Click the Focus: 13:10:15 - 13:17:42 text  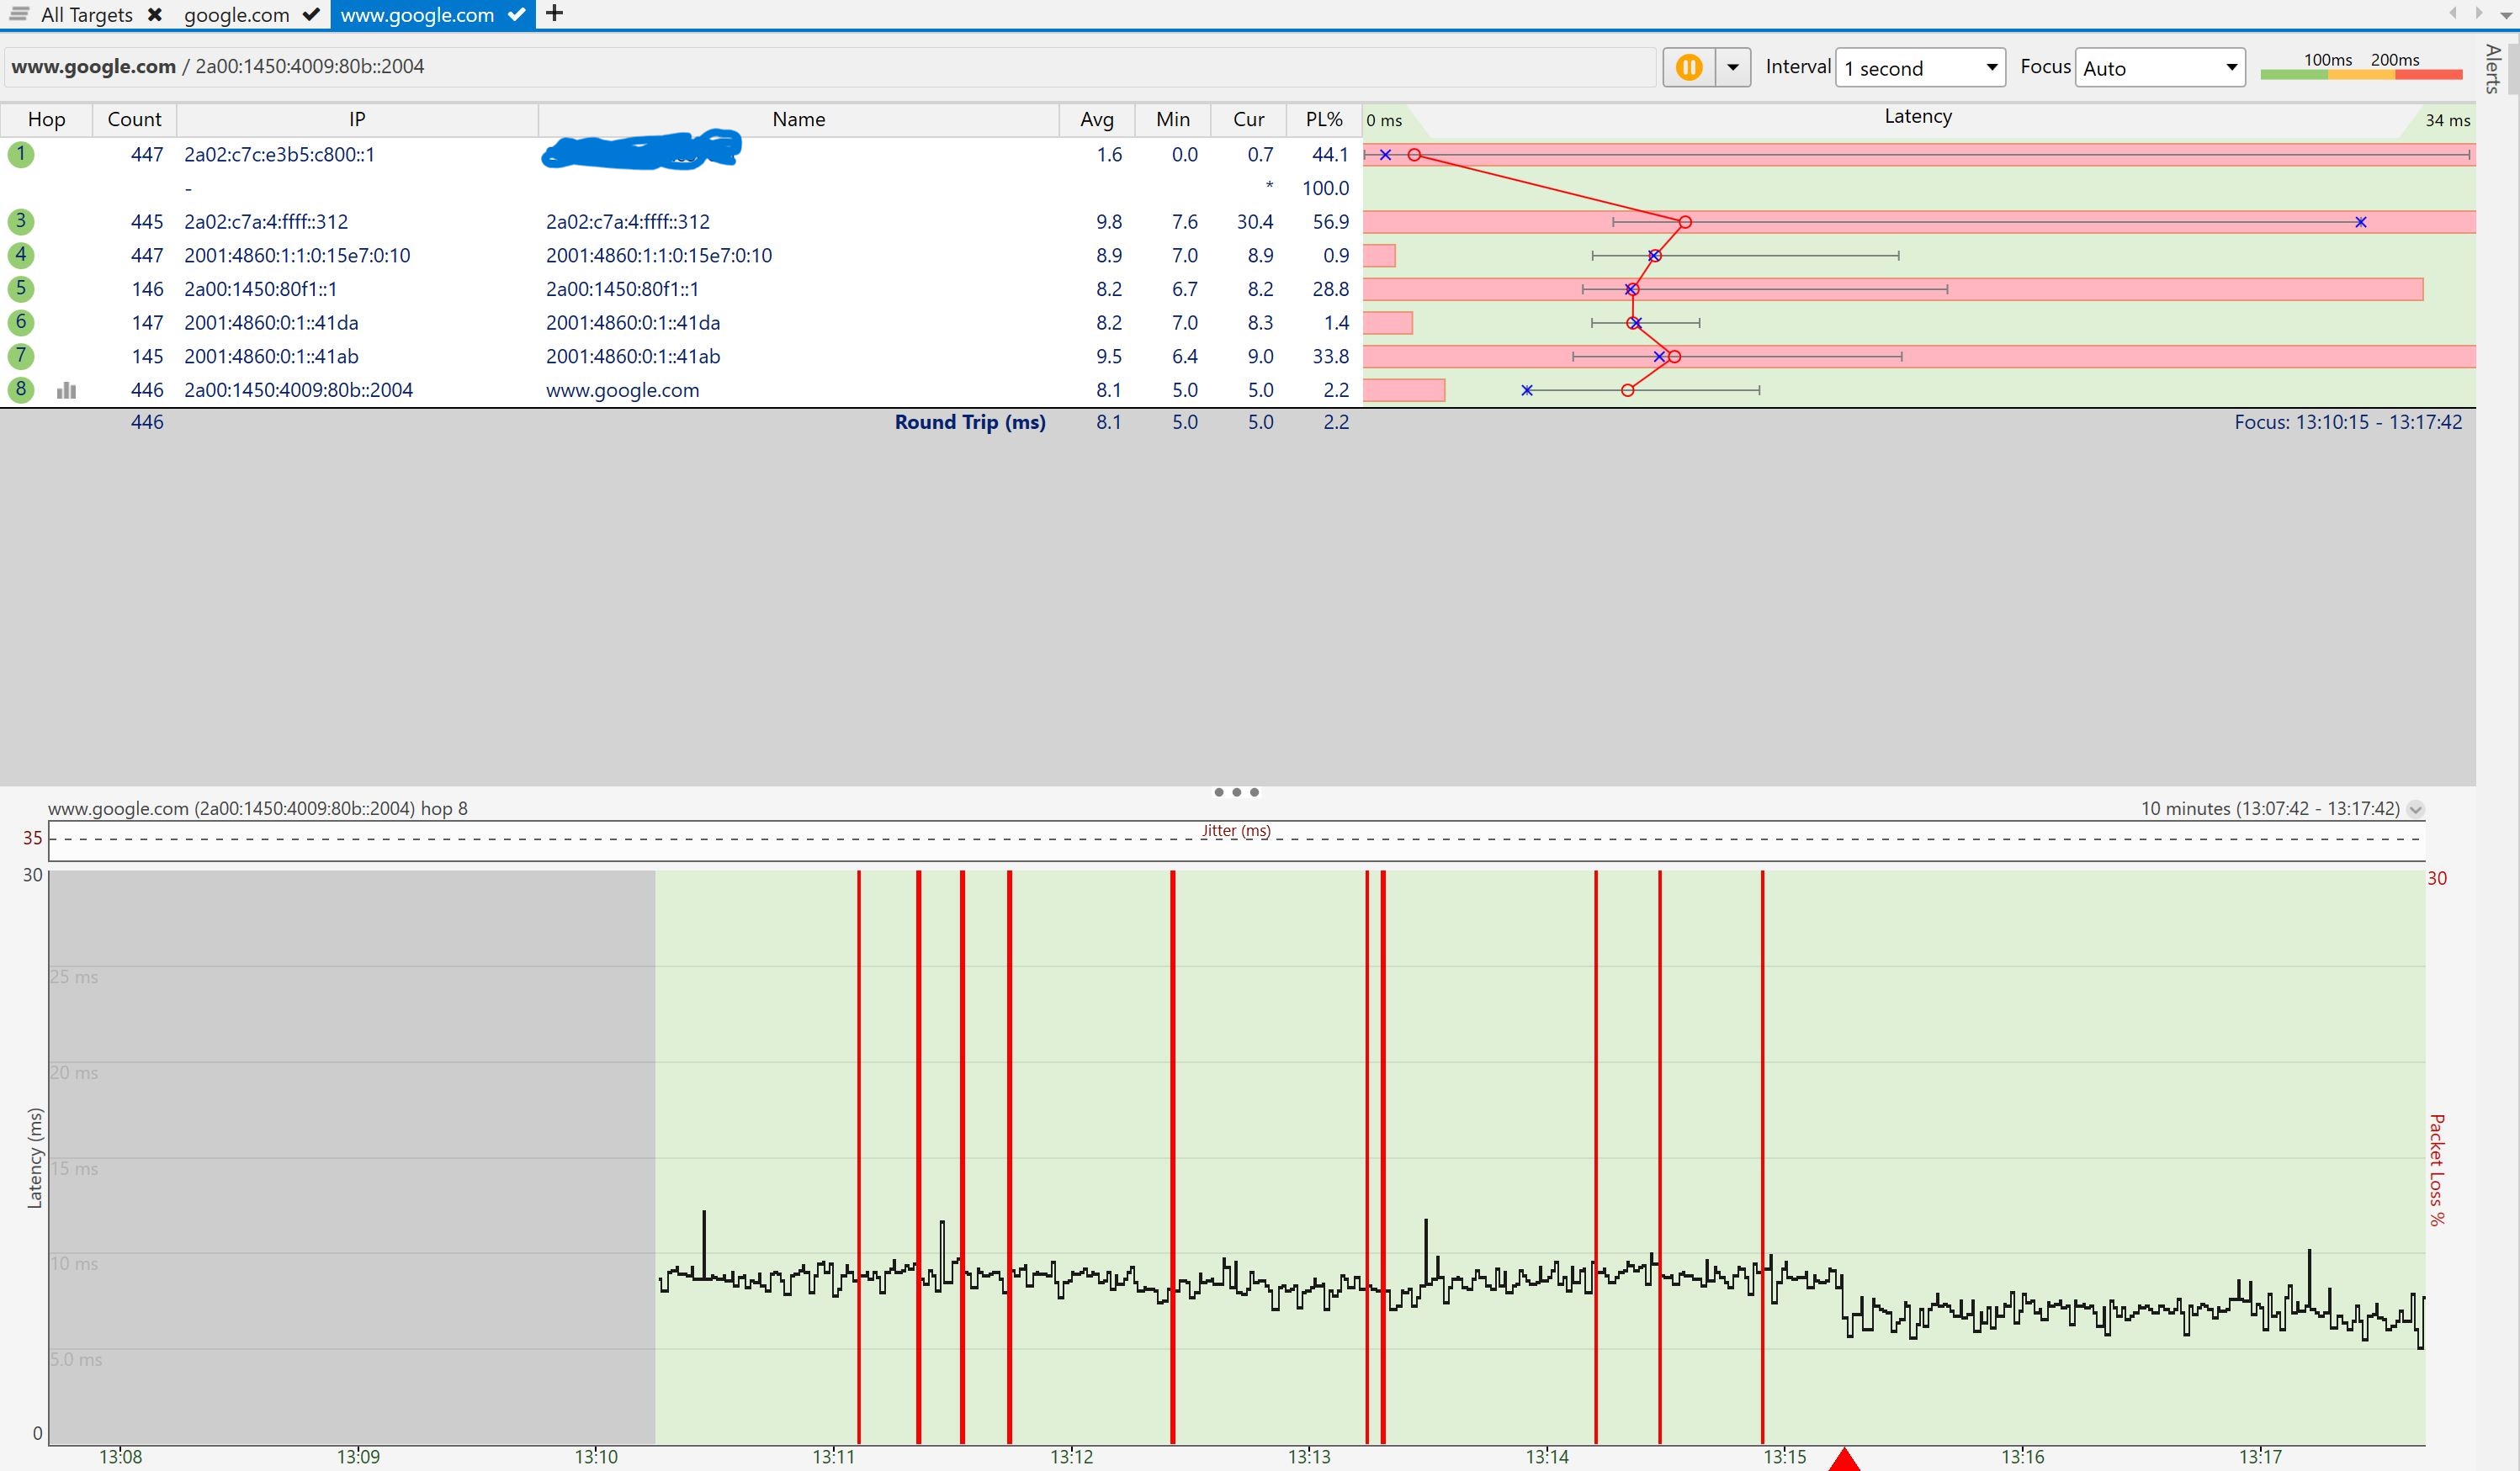click(2348, 423)
